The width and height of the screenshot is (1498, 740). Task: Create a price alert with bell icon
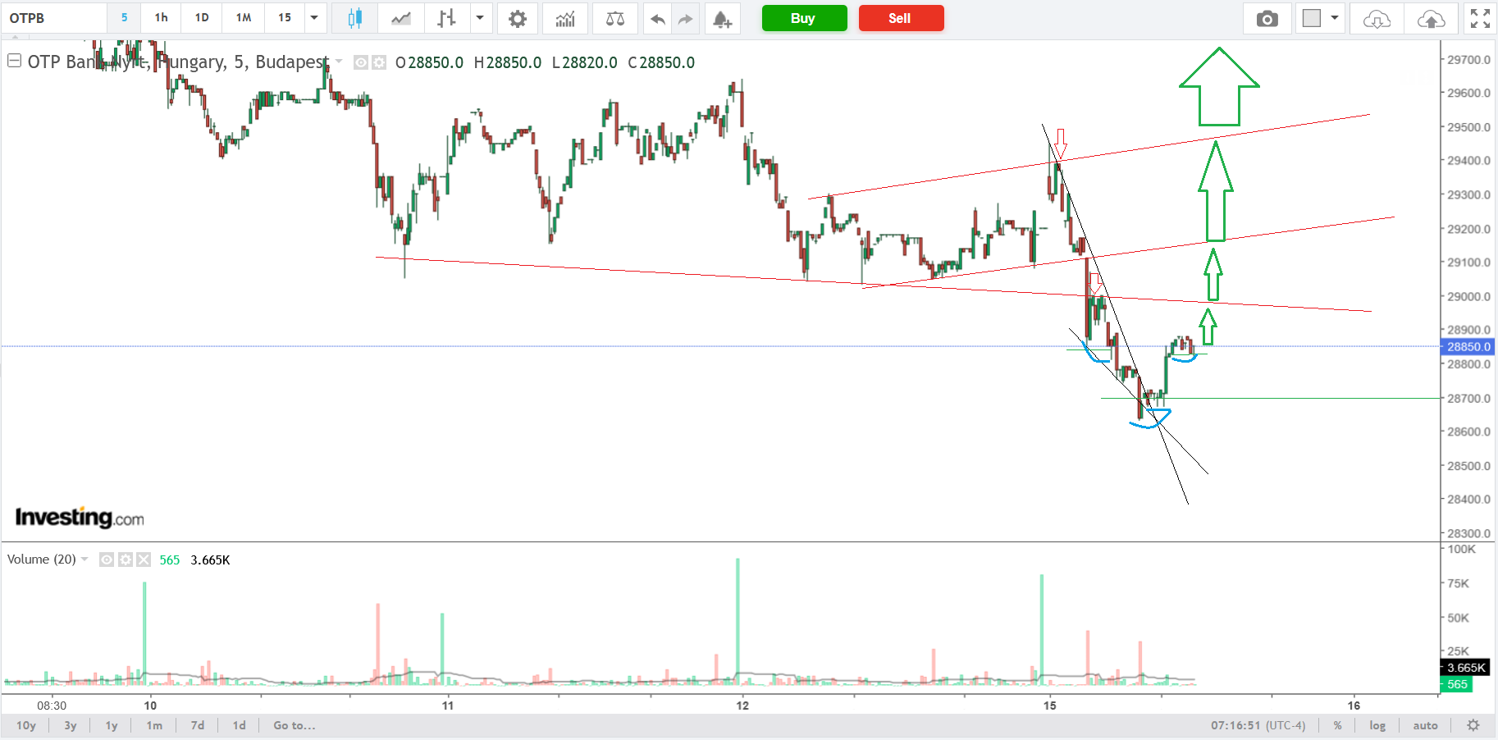click(722, 18)
